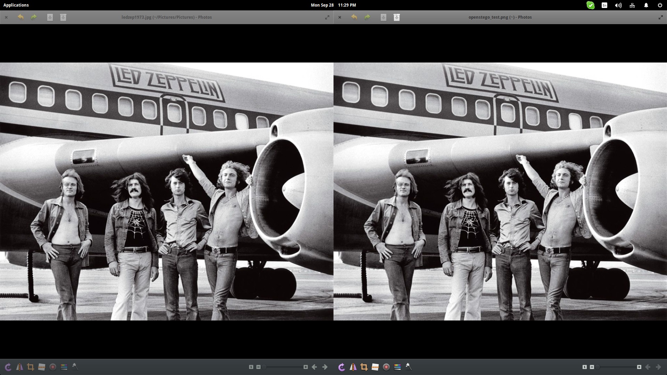
Task: Zoom out with minus button in ledzep1973.jpg window
Action: coord(258,367)
